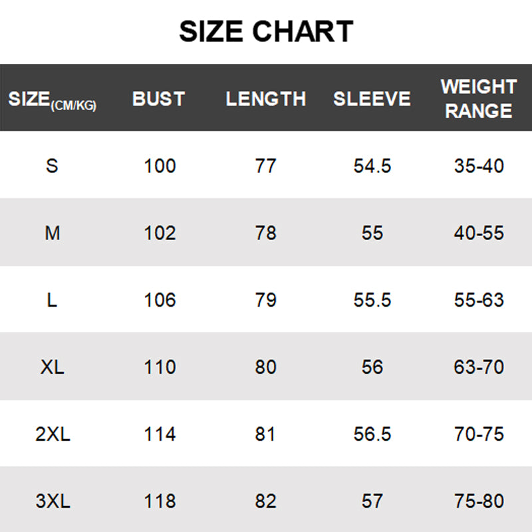Select the WEIGHT RANGE column header
The width and height of the screenshot is (532, 532).
click(x=478, y=98)
